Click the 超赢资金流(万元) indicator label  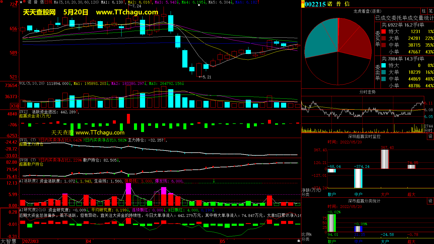tap(35, 116)
